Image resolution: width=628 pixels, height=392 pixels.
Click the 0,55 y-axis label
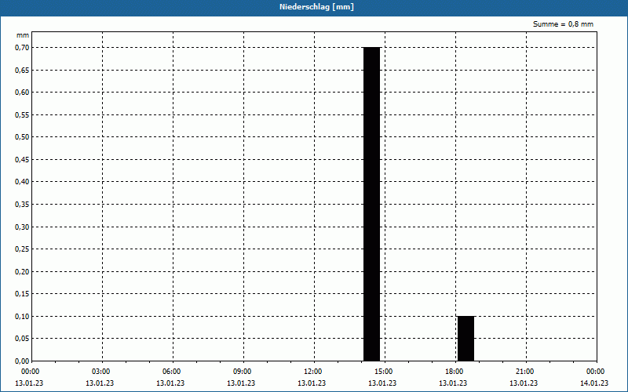(x=22, y=114)
